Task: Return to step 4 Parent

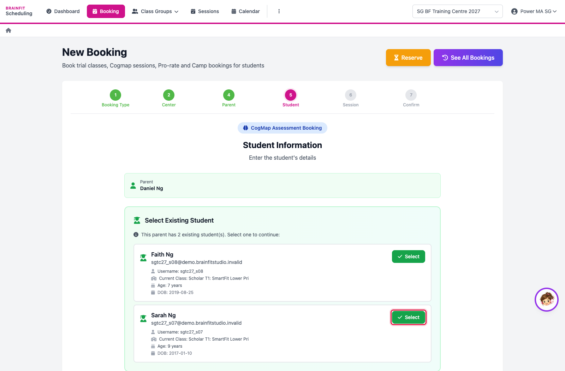Action: (x=229, y=98)
